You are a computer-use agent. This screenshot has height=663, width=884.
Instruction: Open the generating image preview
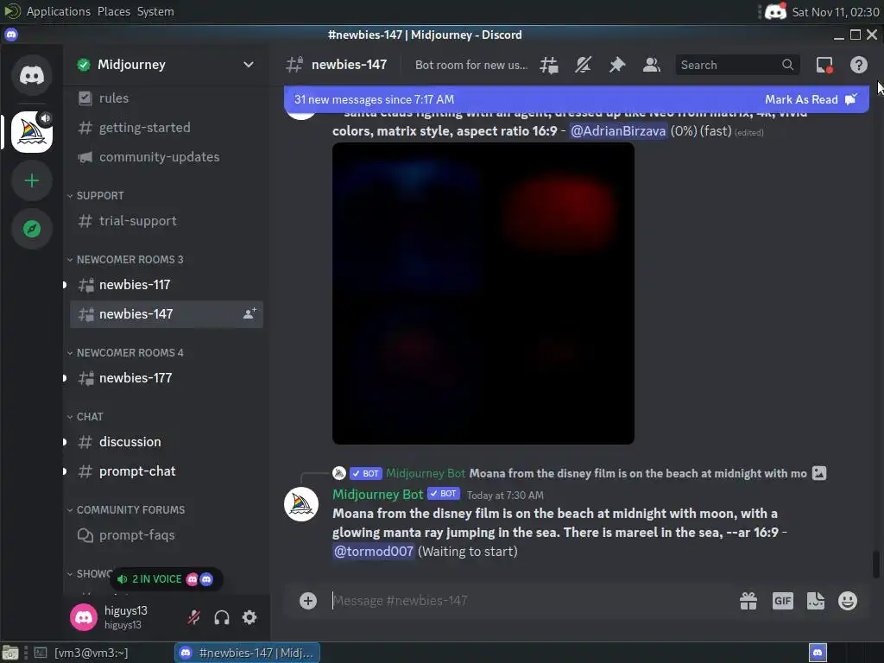pyautogui.click(x=483, y=294)
